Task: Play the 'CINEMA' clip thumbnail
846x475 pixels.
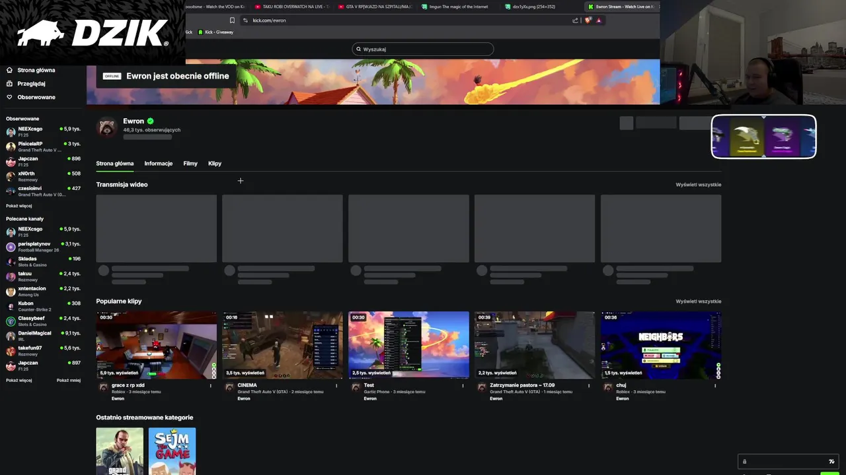Action: tap(282, 345)
